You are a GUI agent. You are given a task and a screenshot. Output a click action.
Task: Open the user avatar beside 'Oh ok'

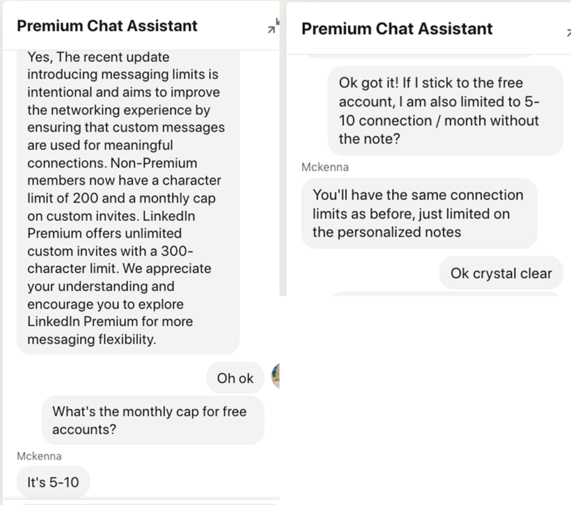tap(275, 376)
